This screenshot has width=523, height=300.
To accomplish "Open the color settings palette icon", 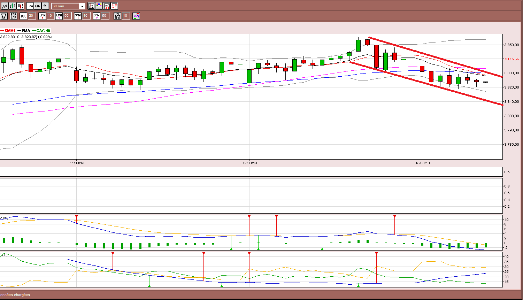I will (99, 6).
